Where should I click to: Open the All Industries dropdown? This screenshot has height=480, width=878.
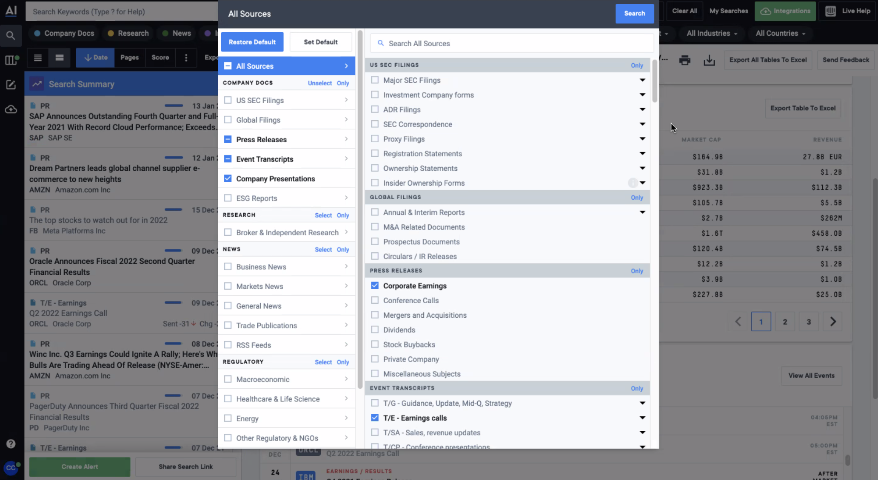point(712,33)
